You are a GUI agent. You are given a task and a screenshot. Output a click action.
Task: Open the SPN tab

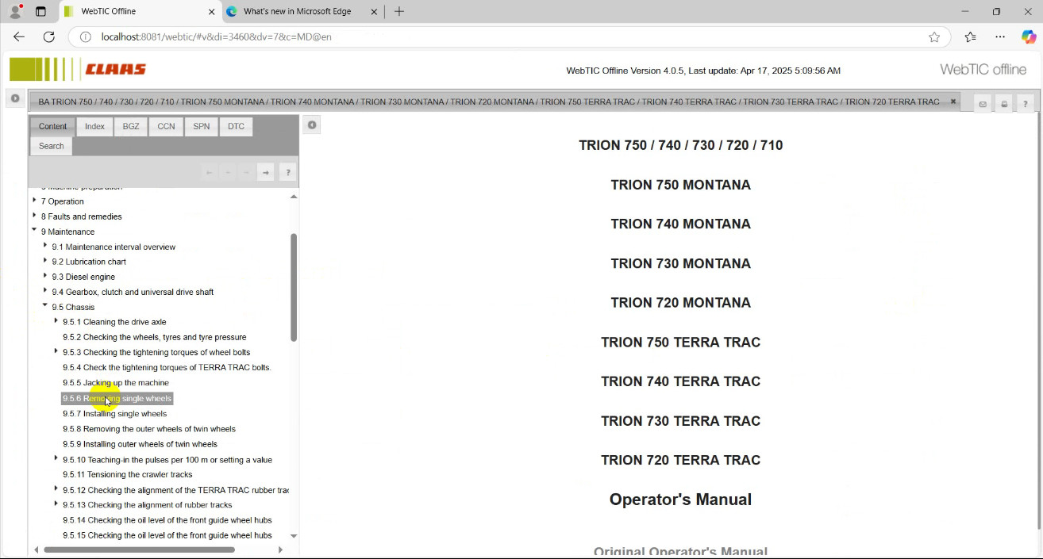(x=202, y=127)
